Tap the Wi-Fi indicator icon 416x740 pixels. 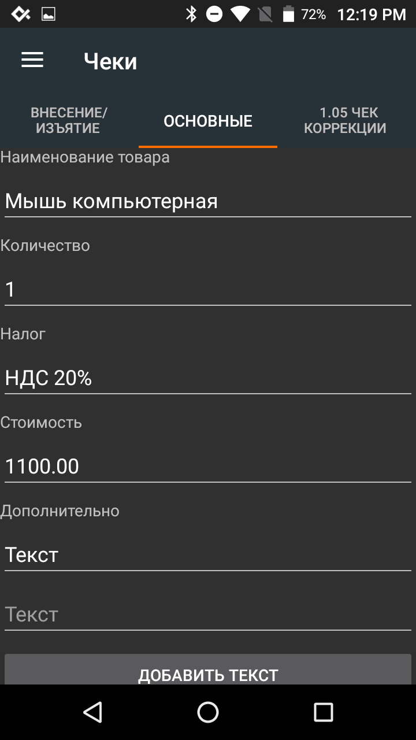click(239, 14)
